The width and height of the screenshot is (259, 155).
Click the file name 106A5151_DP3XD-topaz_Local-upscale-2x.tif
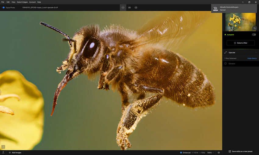click(40, 8)
